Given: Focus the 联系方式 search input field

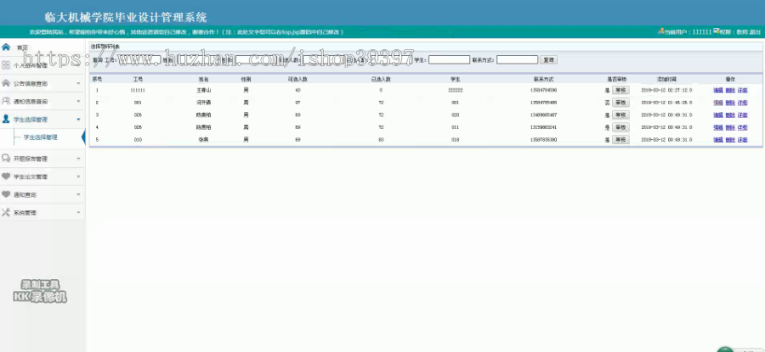Looking at the screenshot, I should [x=517, y=60].
